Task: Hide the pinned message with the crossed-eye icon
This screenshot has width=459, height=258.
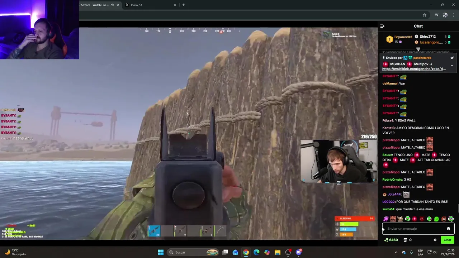Action: tap(452, 58)
